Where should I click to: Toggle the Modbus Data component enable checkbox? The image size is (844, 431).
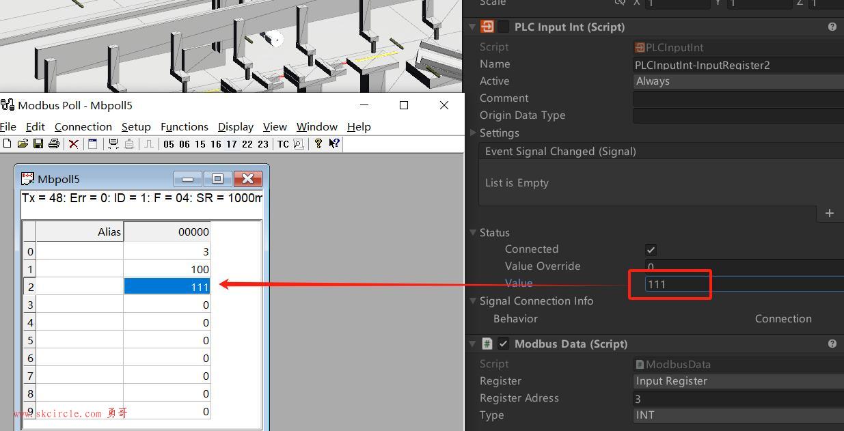click(504, 344)
